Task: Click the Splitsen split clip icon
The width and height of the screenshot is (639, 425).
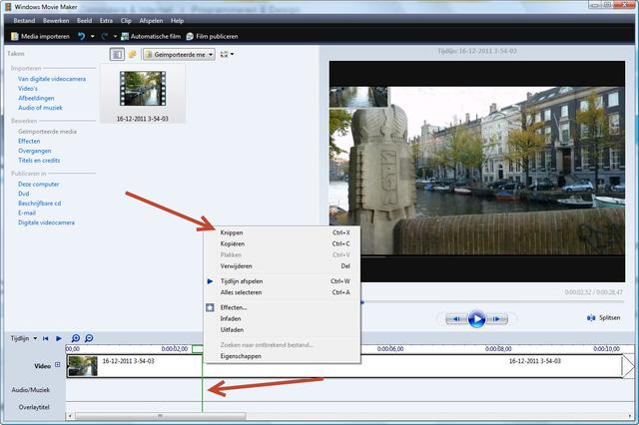Action: pyautogui.click(x=590, y=318)
